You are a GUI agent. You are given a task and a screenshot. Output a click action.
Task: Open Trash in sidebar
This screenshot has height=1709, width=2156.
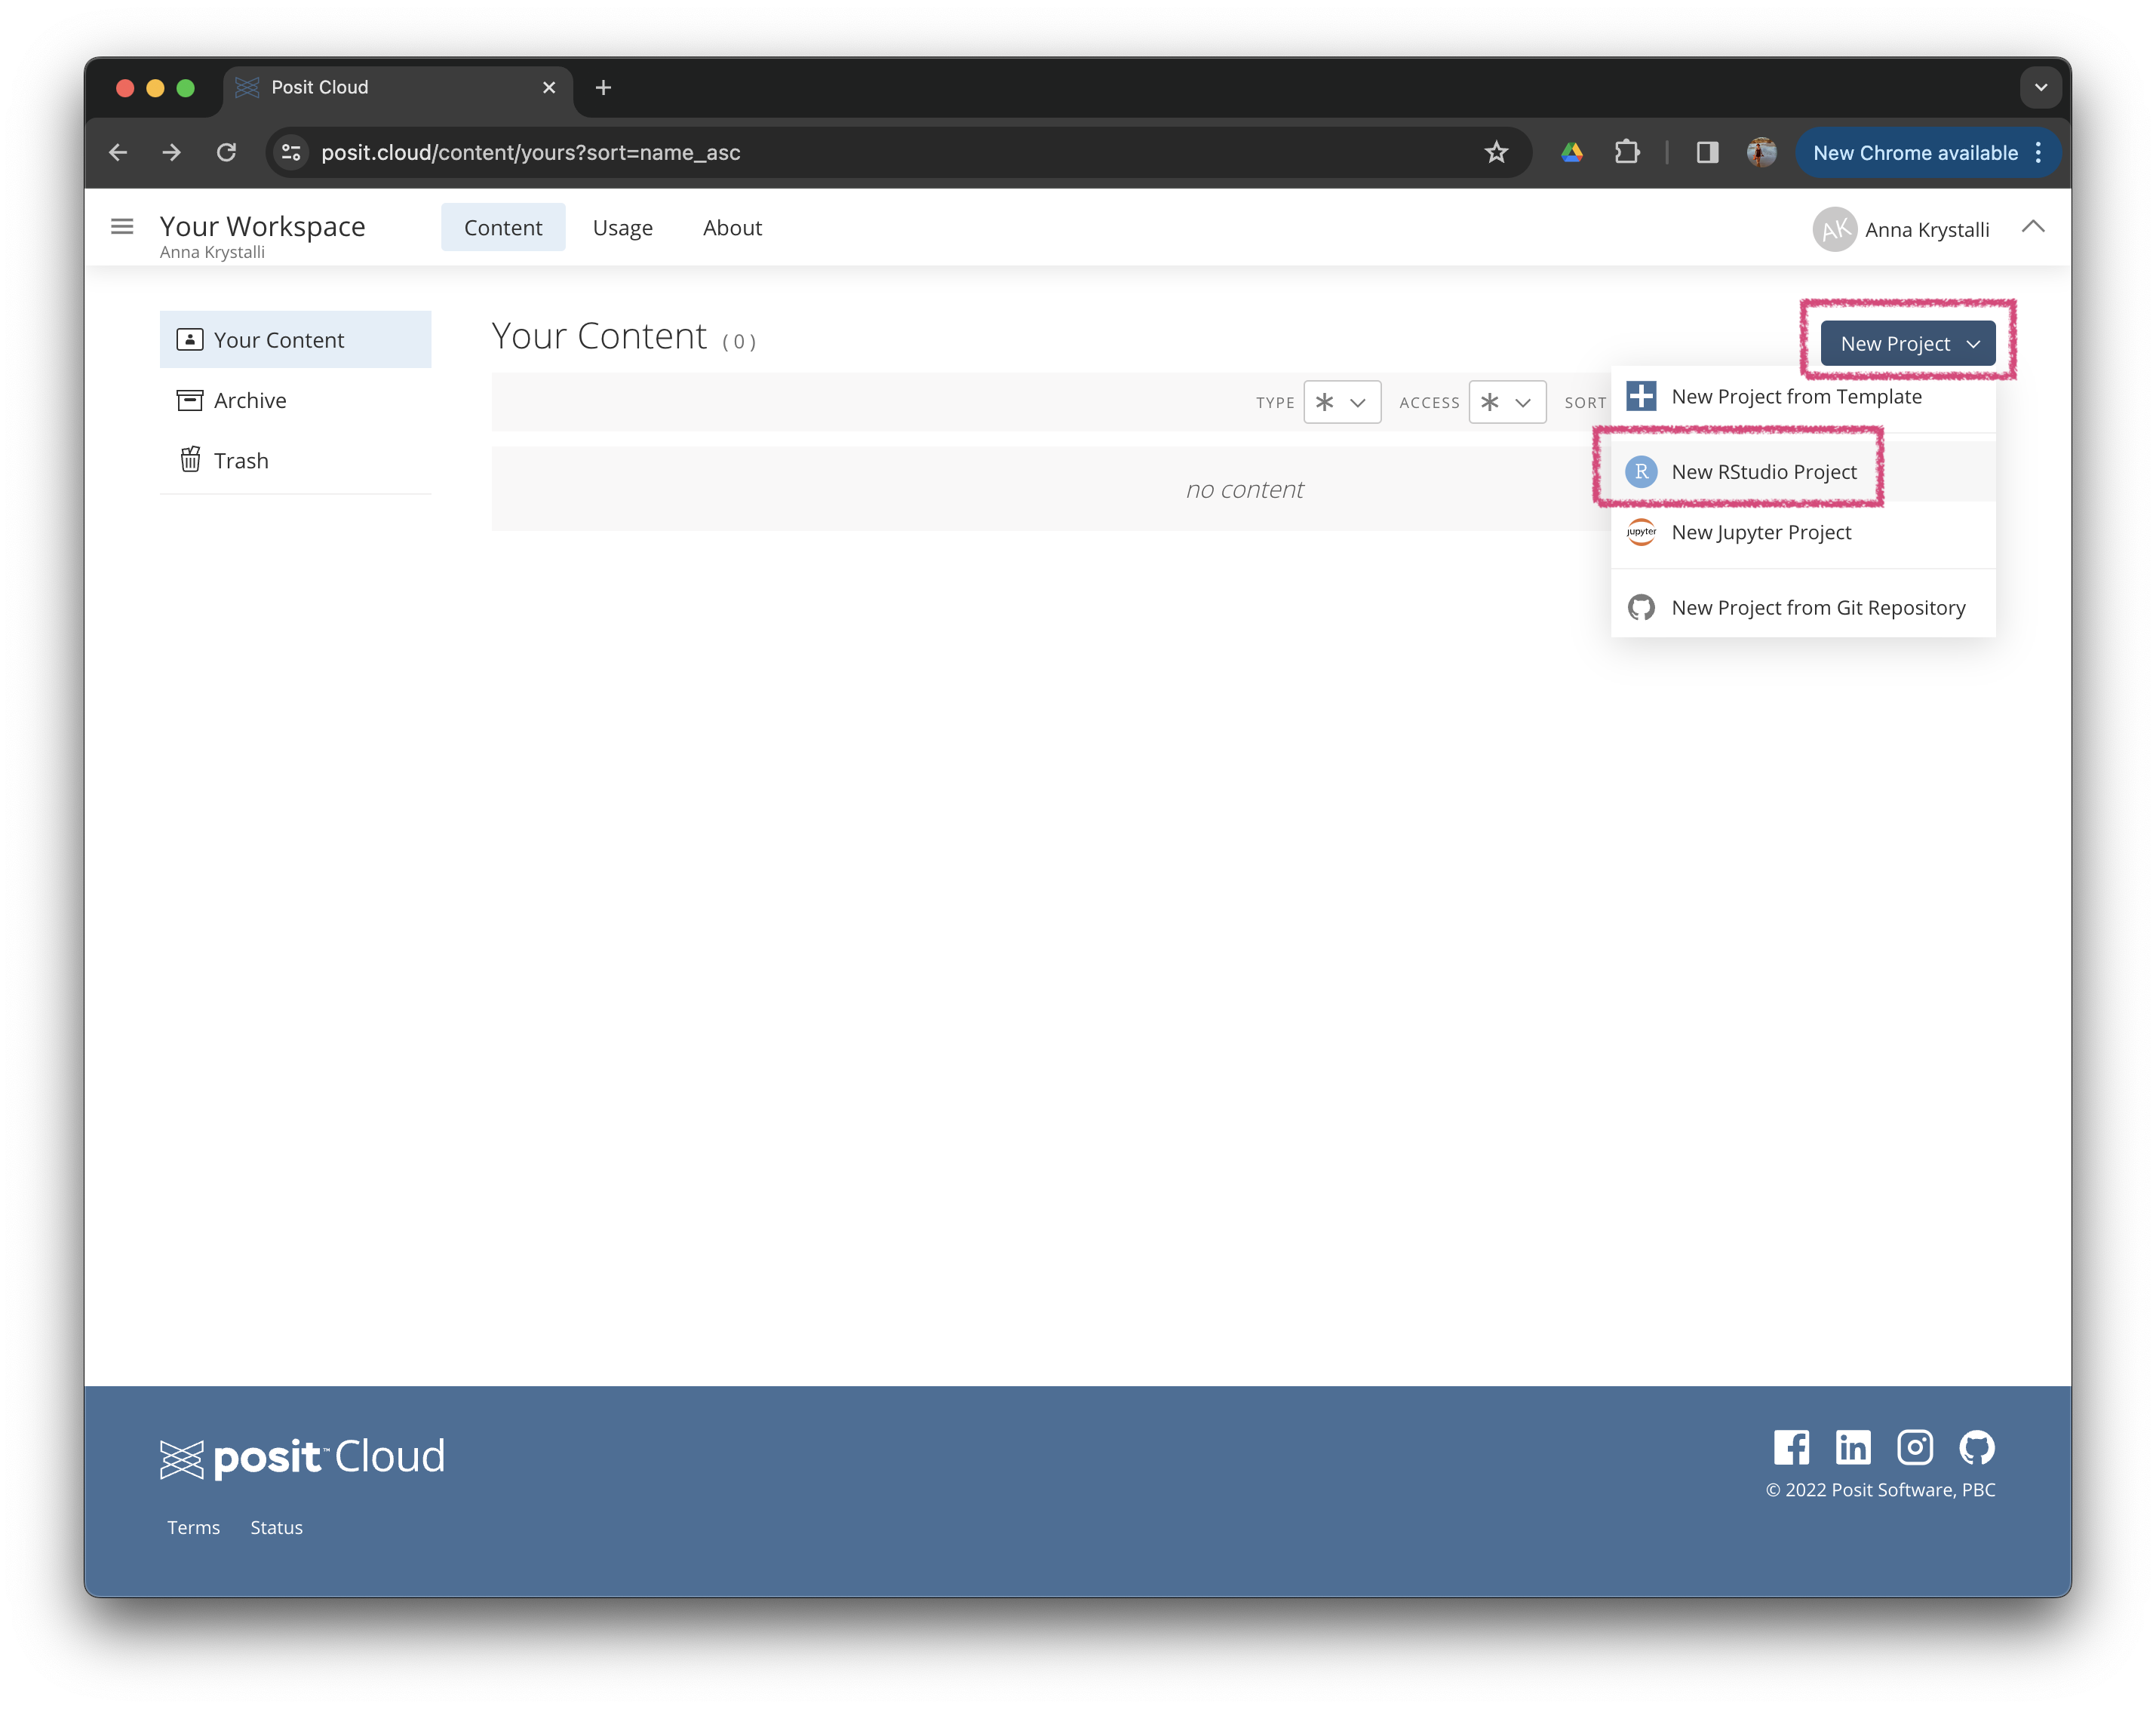tap(295, 460)
